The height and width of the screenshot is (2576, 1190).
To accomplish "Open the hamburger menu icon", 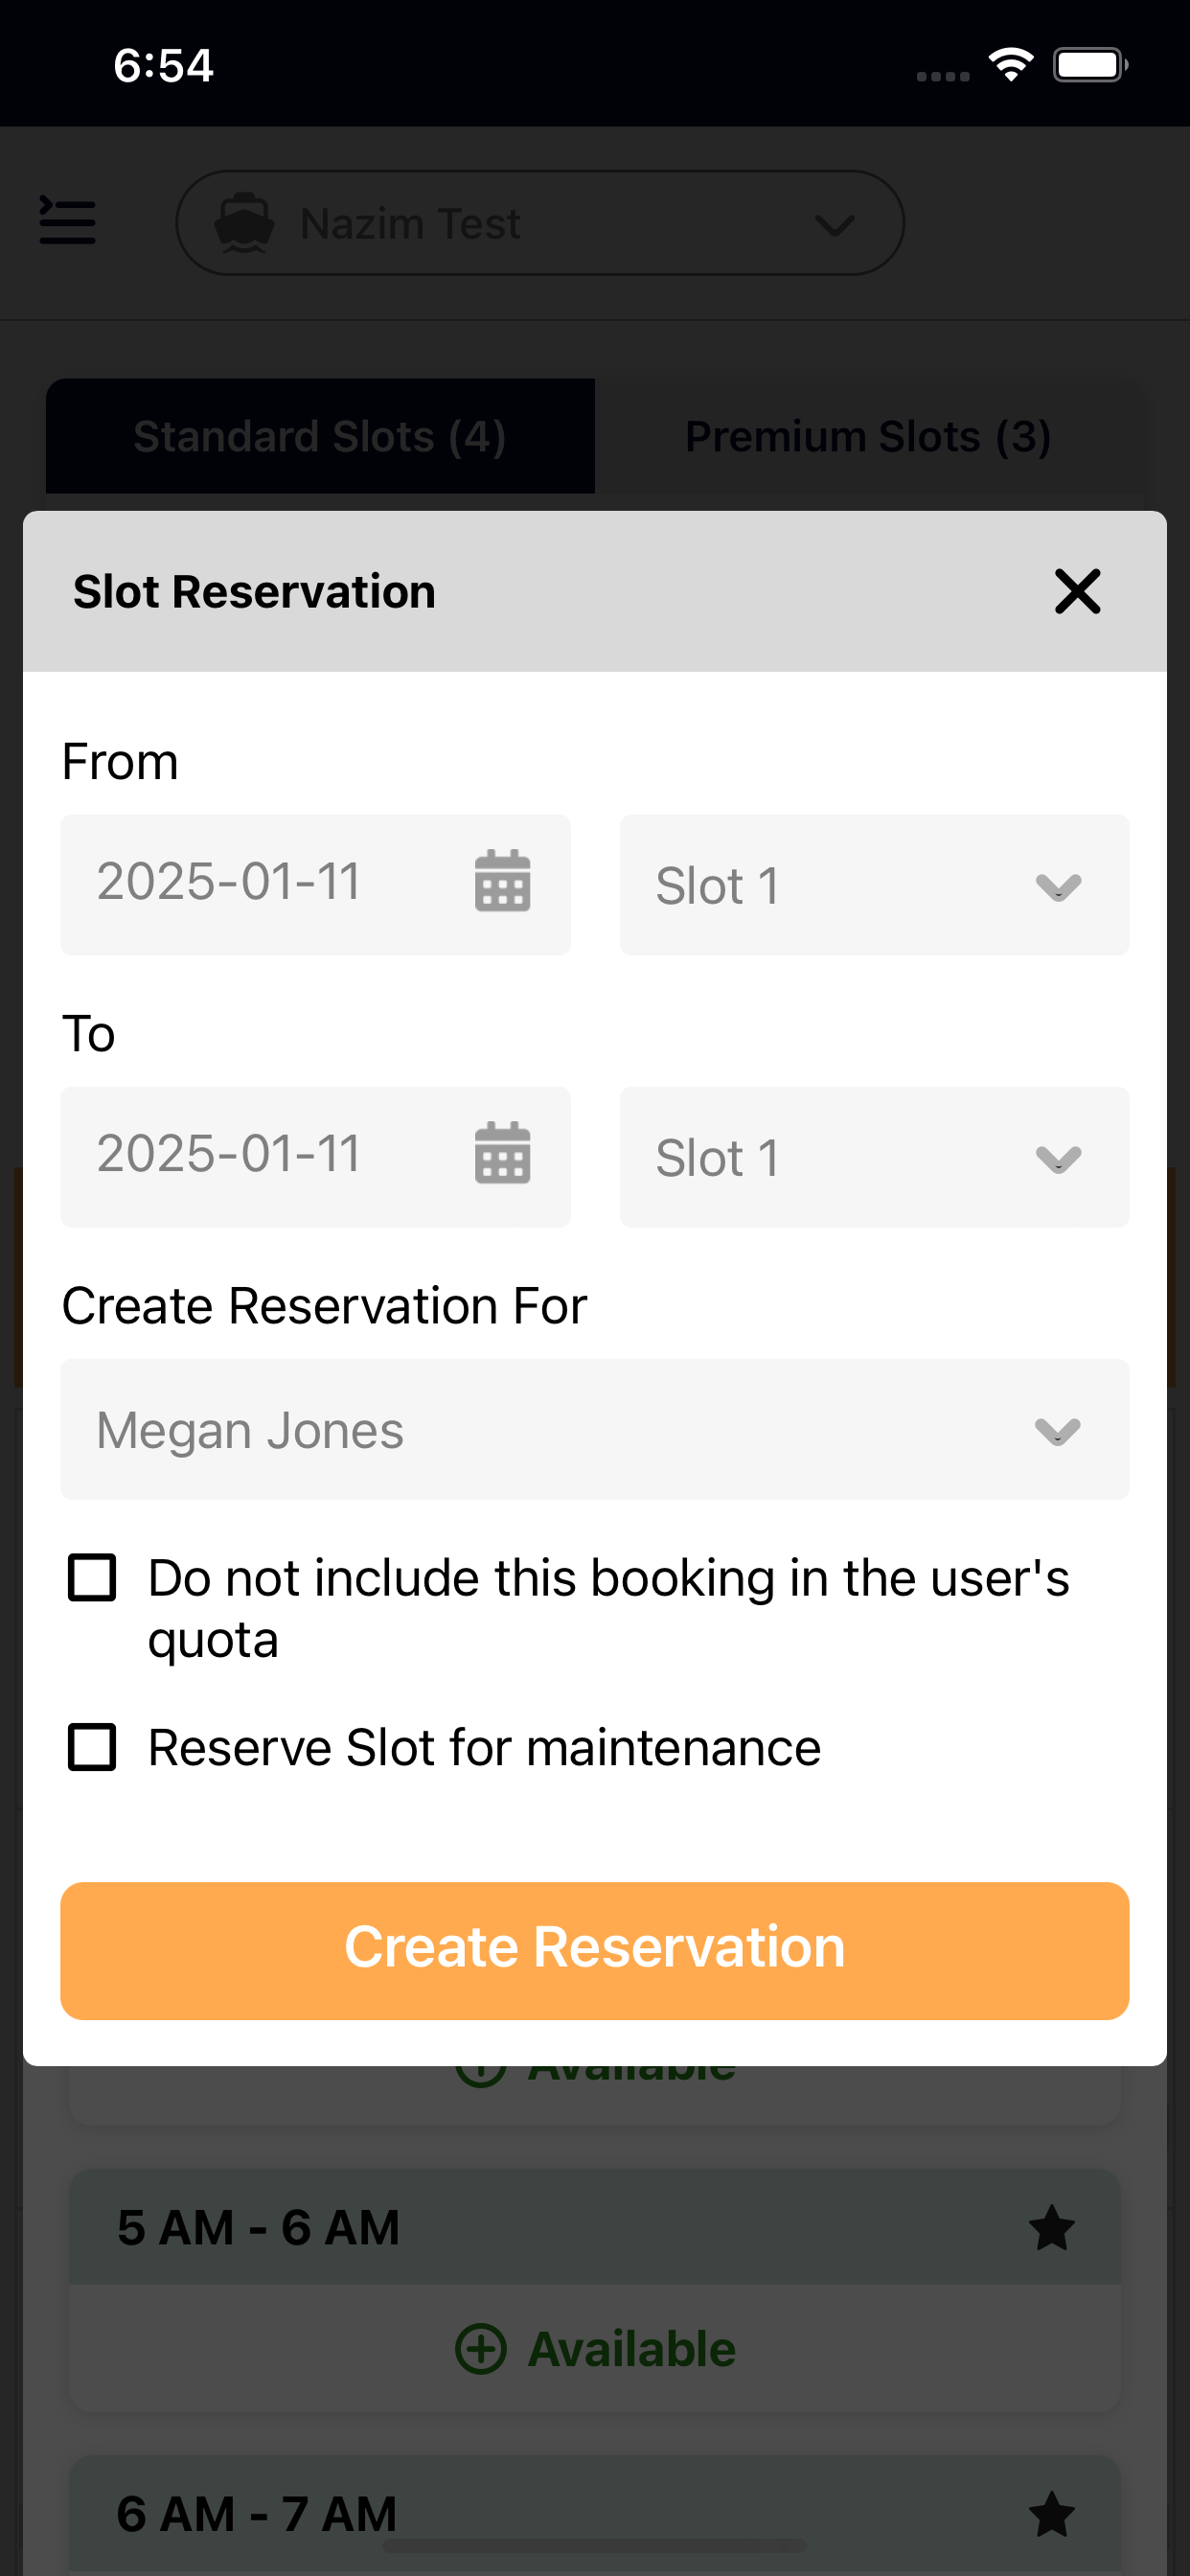I will [67, 221].
